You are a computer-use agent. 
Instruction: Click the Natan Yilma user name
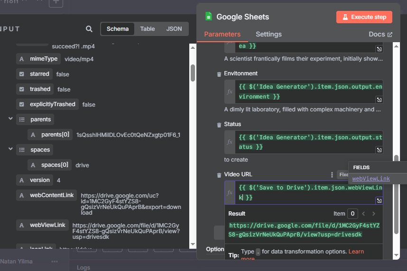point(16,262)
